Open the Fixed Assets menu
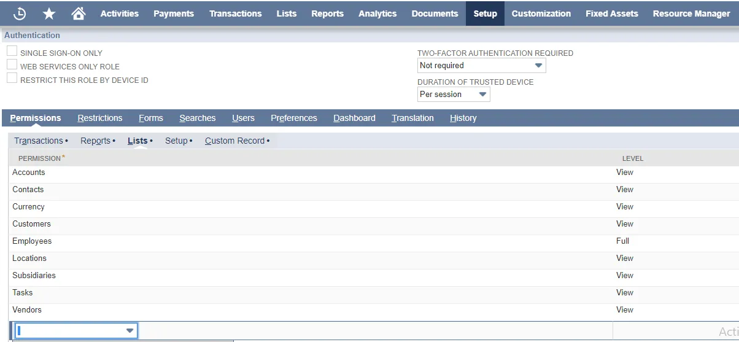Screen dimensions: 739x342 click(x=612, y=14)
